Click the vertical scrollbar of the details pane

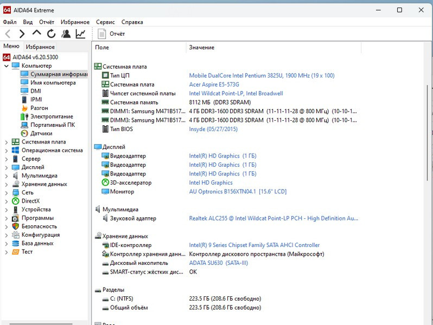(428, 132)
